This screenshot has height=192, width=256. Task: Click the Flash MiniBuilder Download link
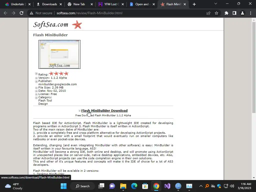[x=104, y=111]
